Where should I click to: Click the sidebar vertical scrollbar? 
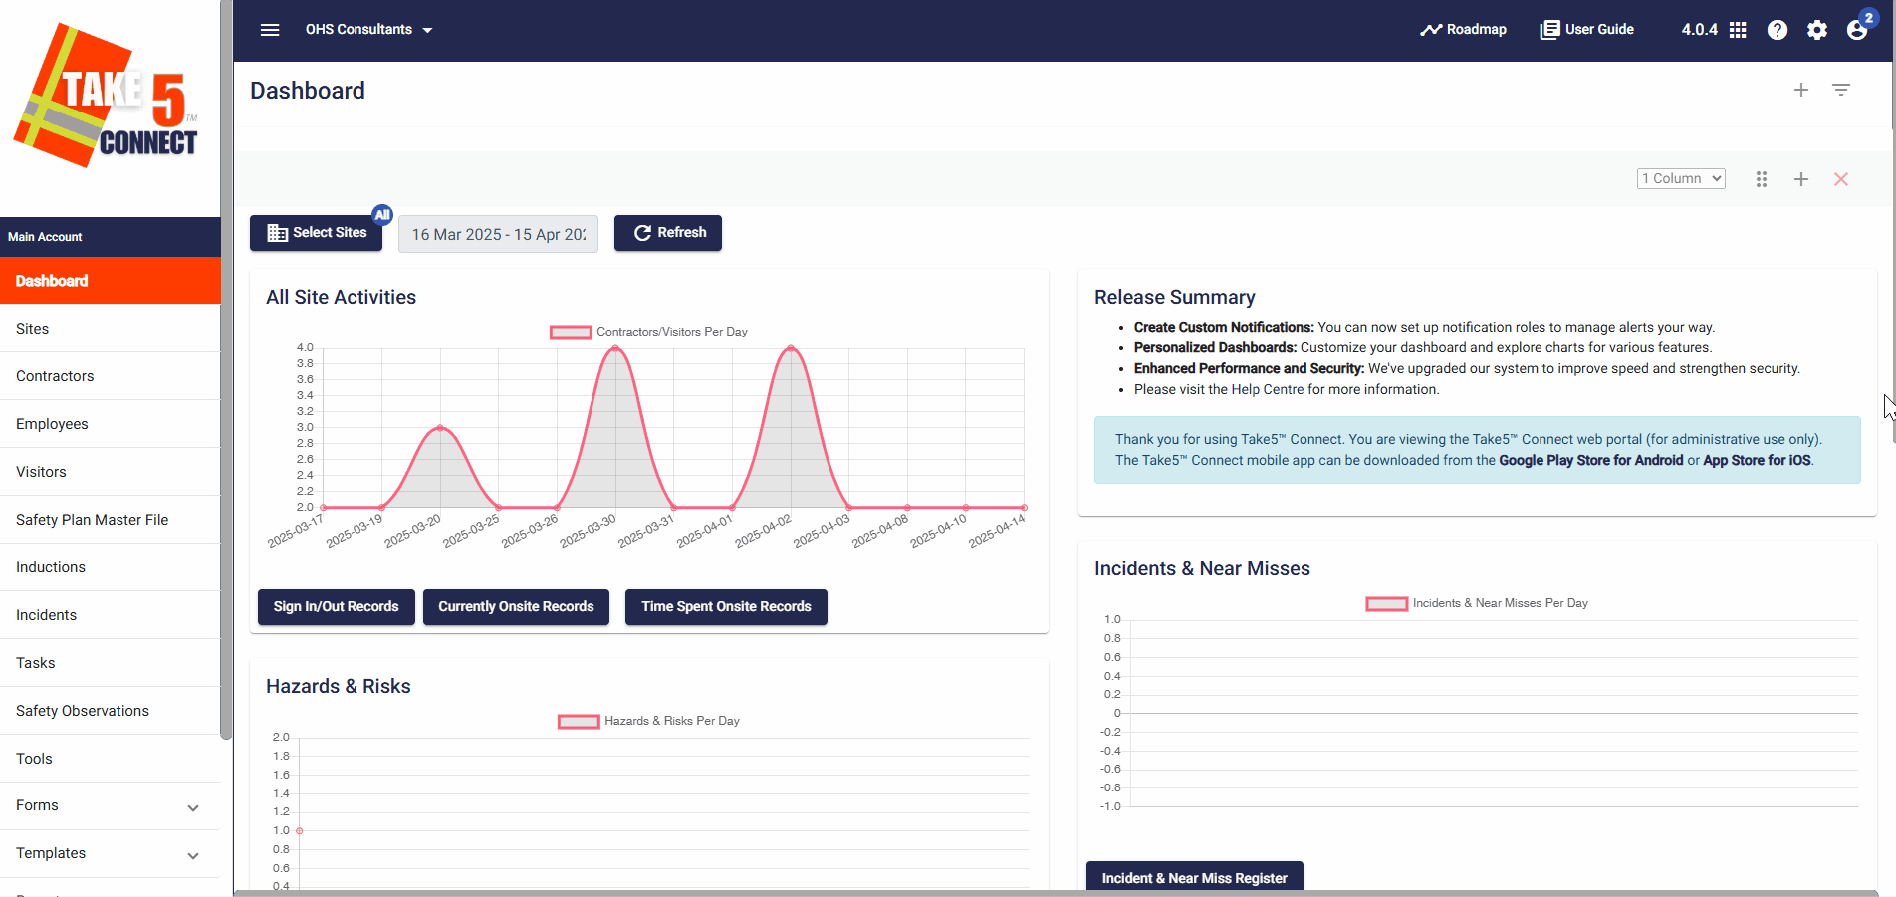coord(226,368)
